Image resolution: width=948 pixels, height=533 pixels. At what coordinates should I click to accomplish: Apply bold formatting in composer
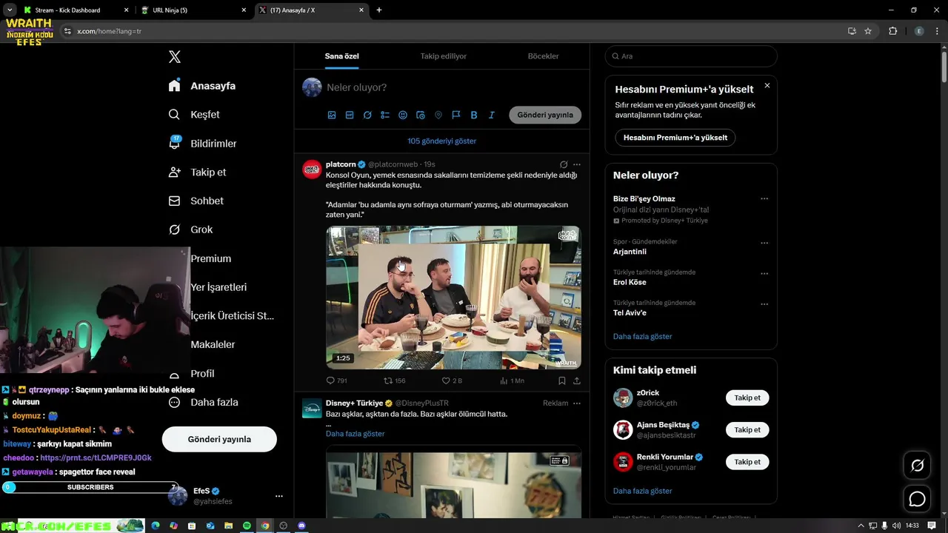474,115
